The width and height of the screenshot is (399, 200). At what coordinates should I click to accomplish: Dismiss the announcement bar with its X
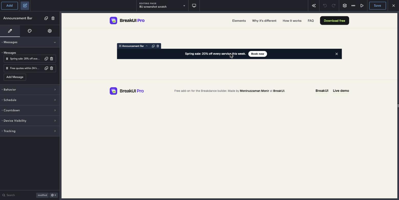click(337, 54)
